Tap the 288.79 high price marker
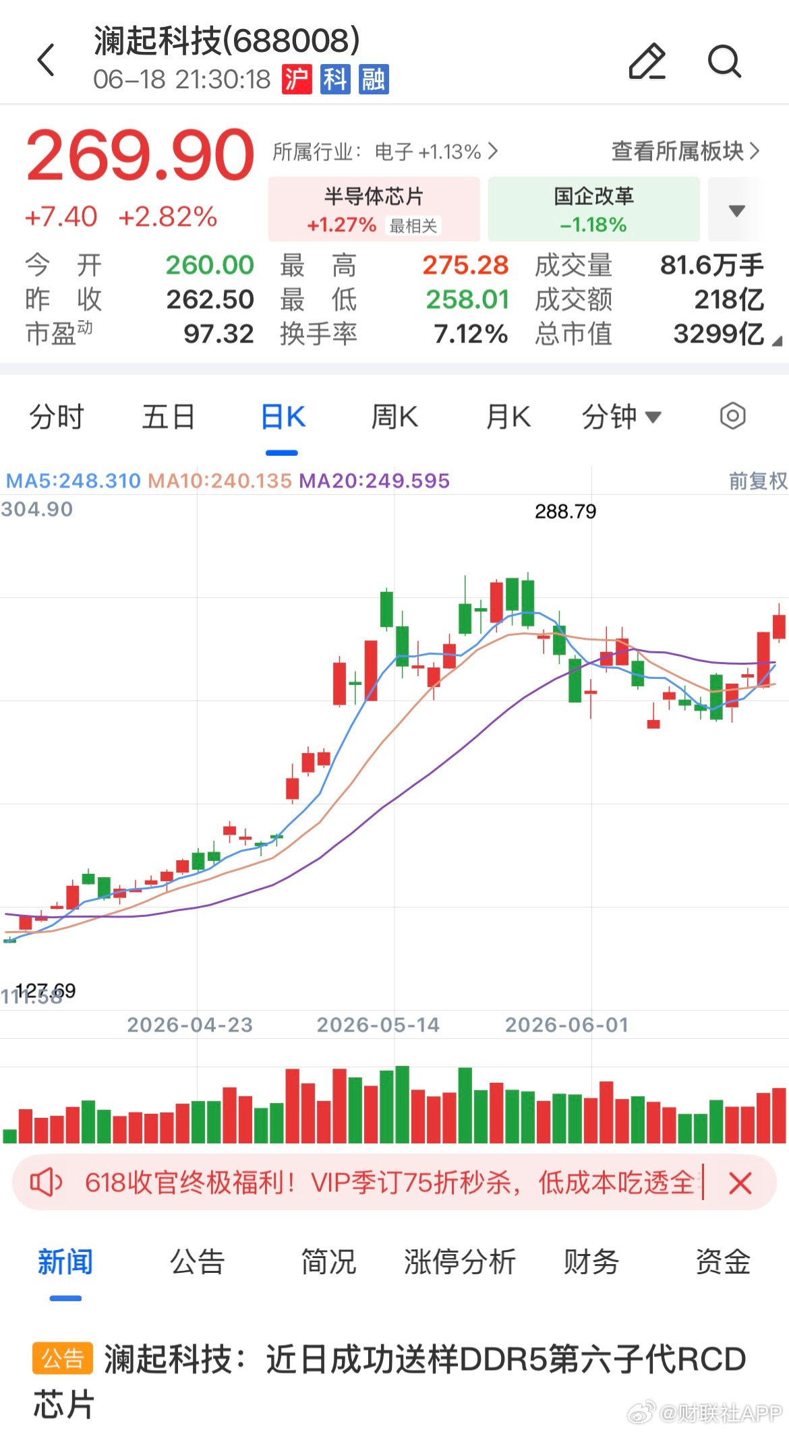The image size is (789, 1432). point(565,512)
